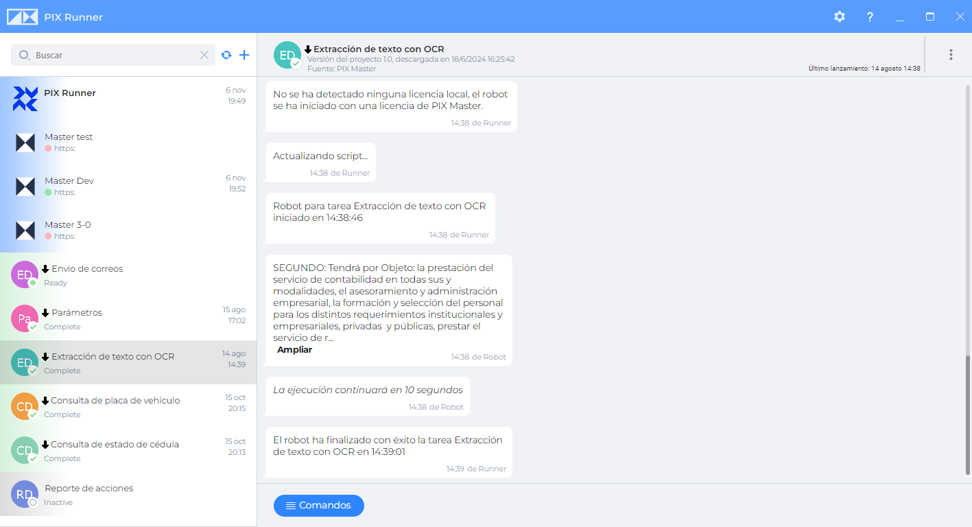Focus the Buscar search field
Image resolution: width=972 pixels, height=527 pixels.
coord(113,55)
